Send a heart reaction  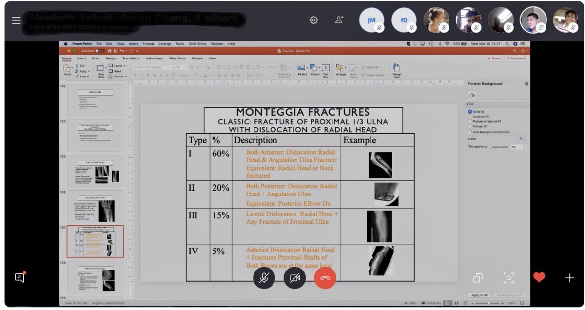point(539,277)
